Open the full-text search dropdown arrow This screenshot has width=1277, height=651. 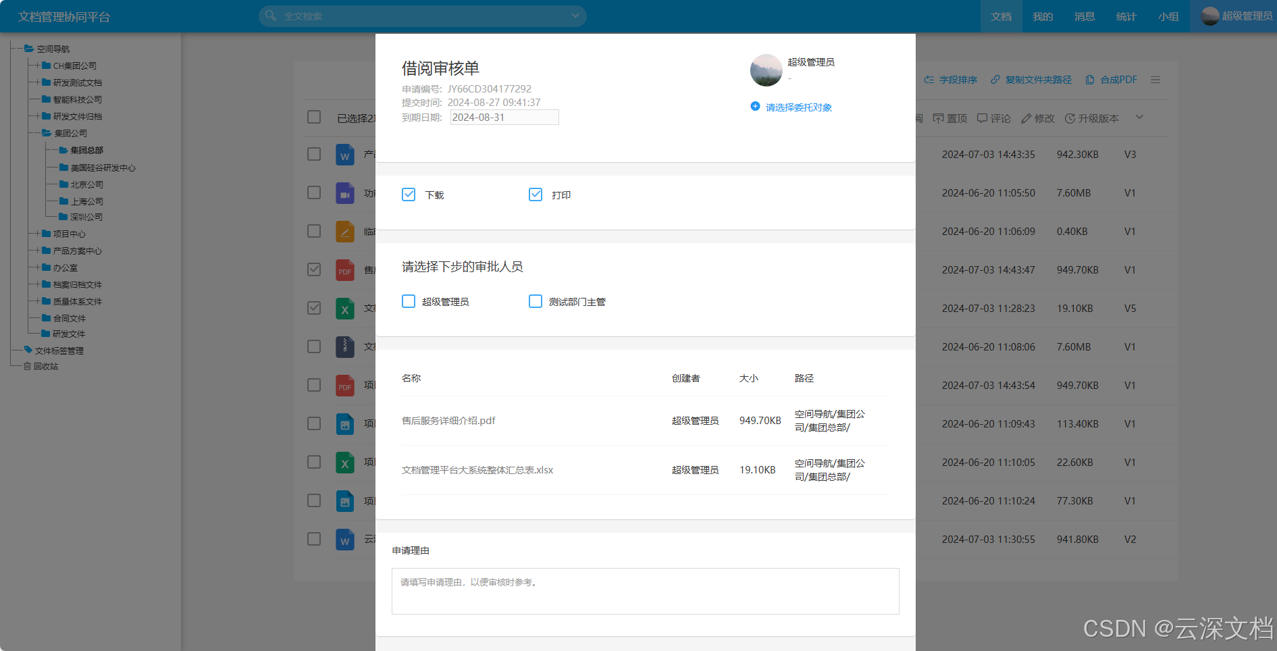pyautogui.click(x=575, y=16)
